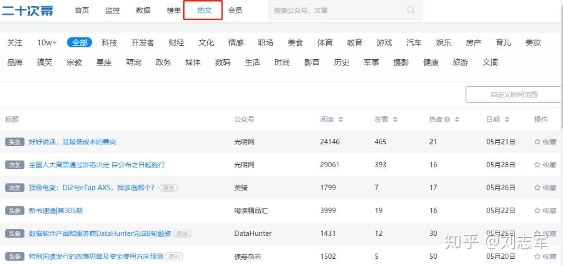563x265 pixels.
Task: Select the 生活 category filter
Action: pos(252,62)
